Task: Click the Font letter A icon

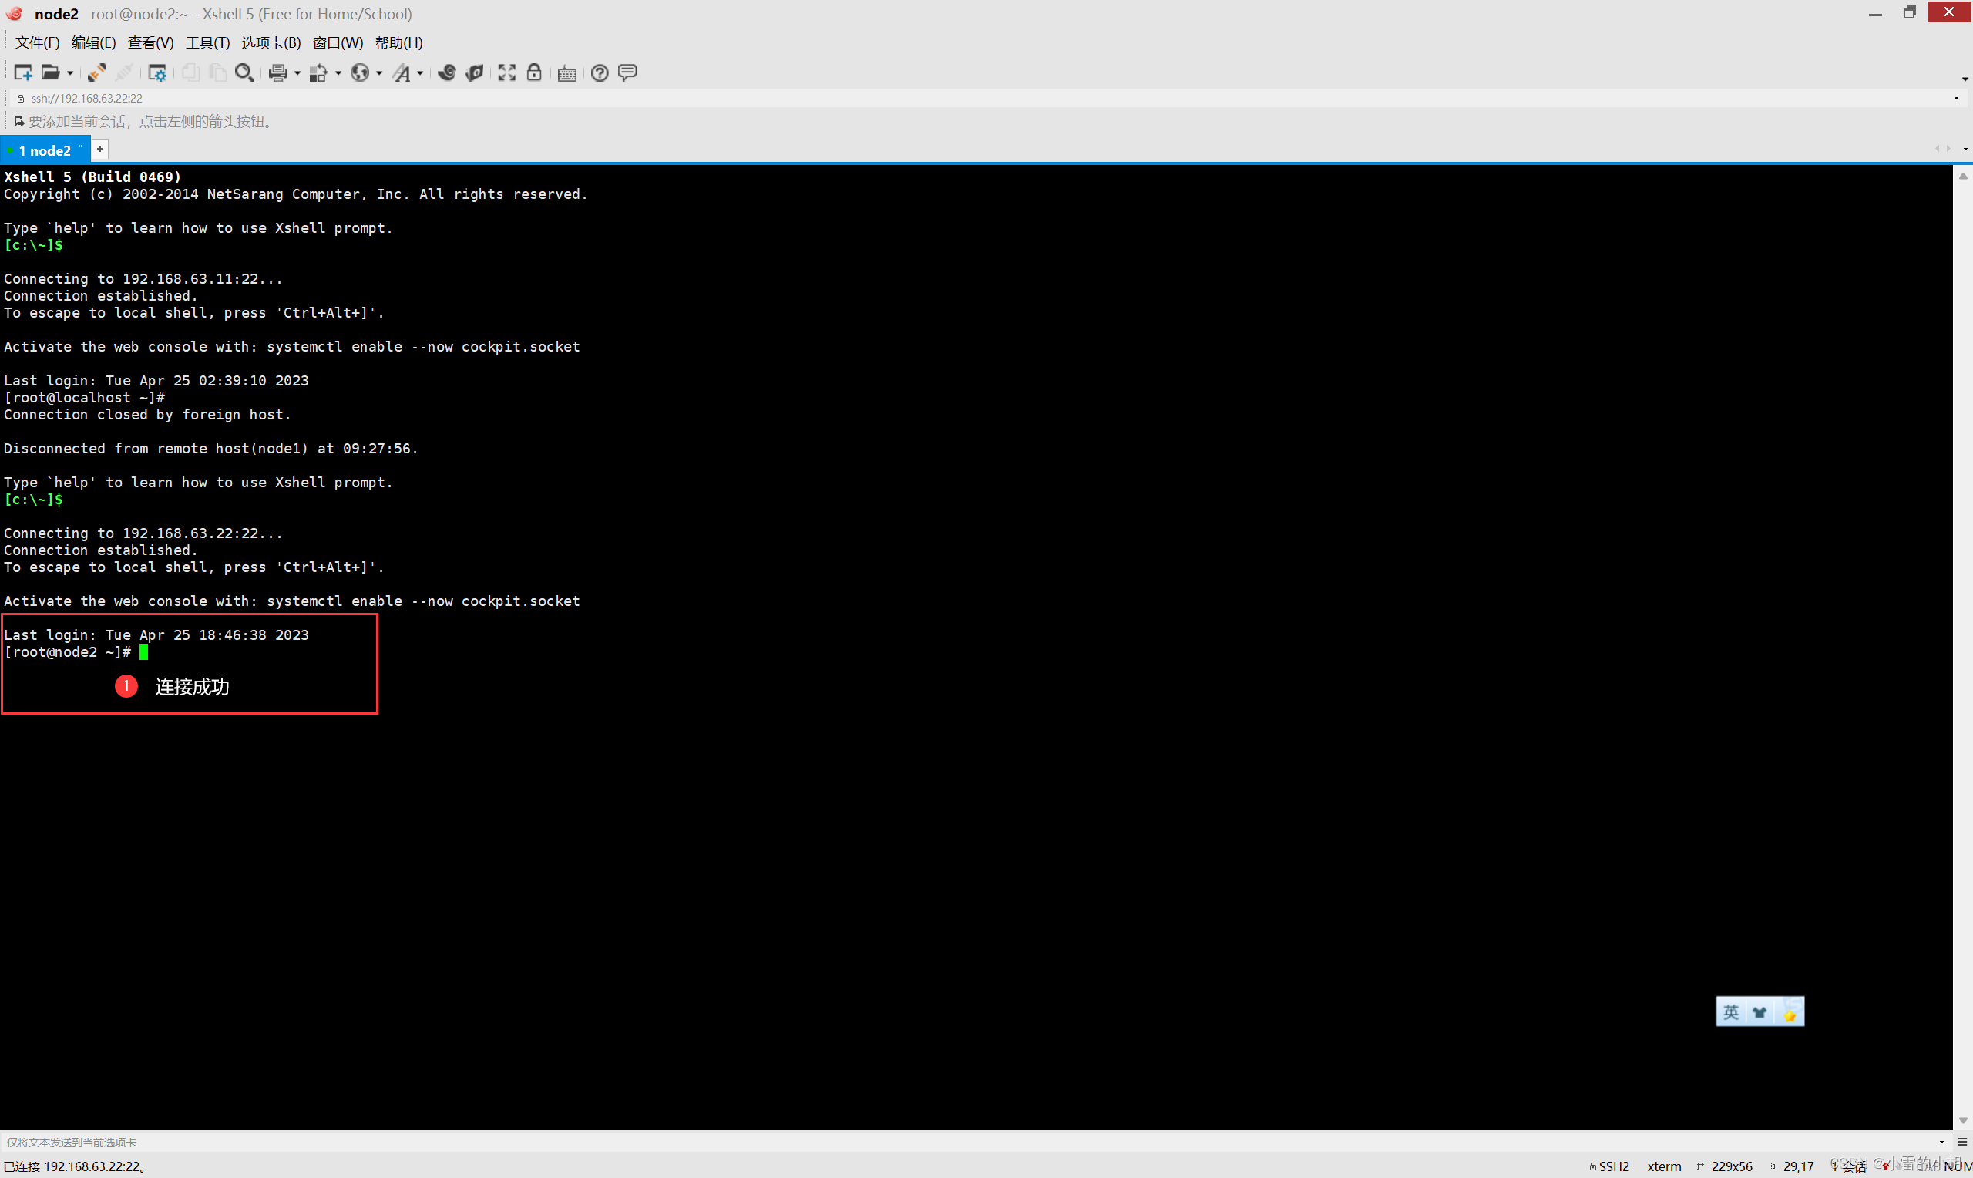Action: pyautogui.click(x=402, y=73)
